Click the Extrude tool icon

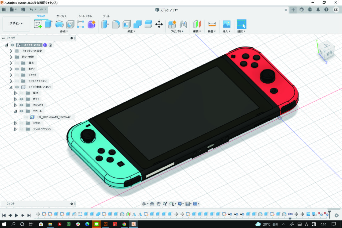click(x=49, y=24)
